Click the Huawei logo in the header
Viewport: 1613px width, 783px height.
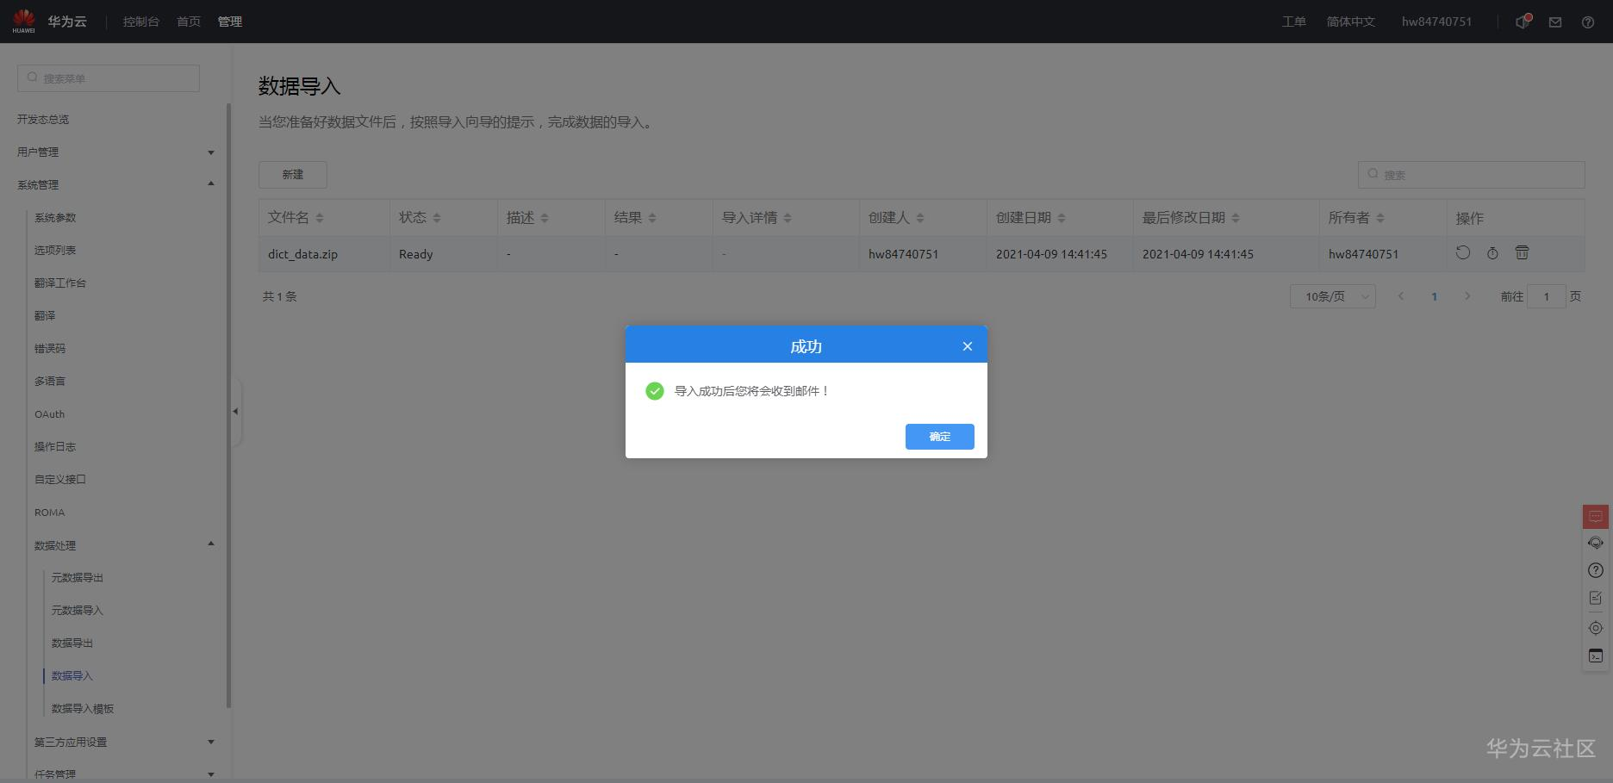24,21
